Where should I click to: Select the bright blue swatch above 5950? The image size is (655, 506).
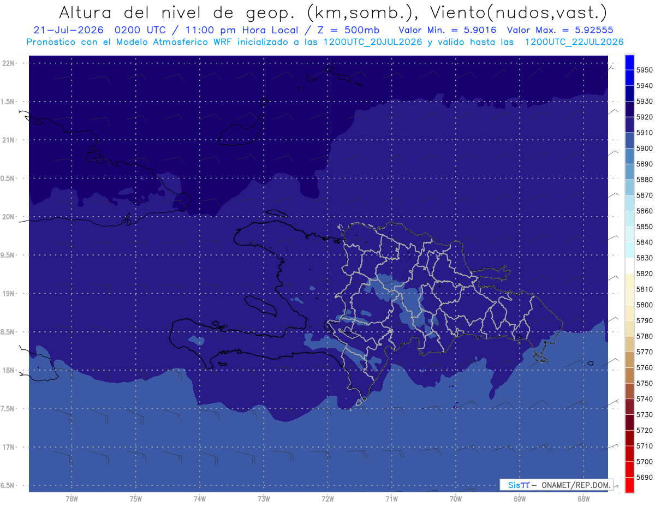pos(629,62)
